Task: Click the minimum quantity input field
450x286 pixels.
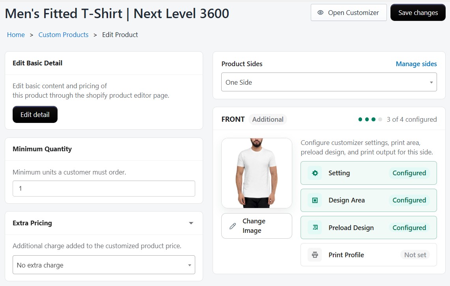Action: [103, 188]
